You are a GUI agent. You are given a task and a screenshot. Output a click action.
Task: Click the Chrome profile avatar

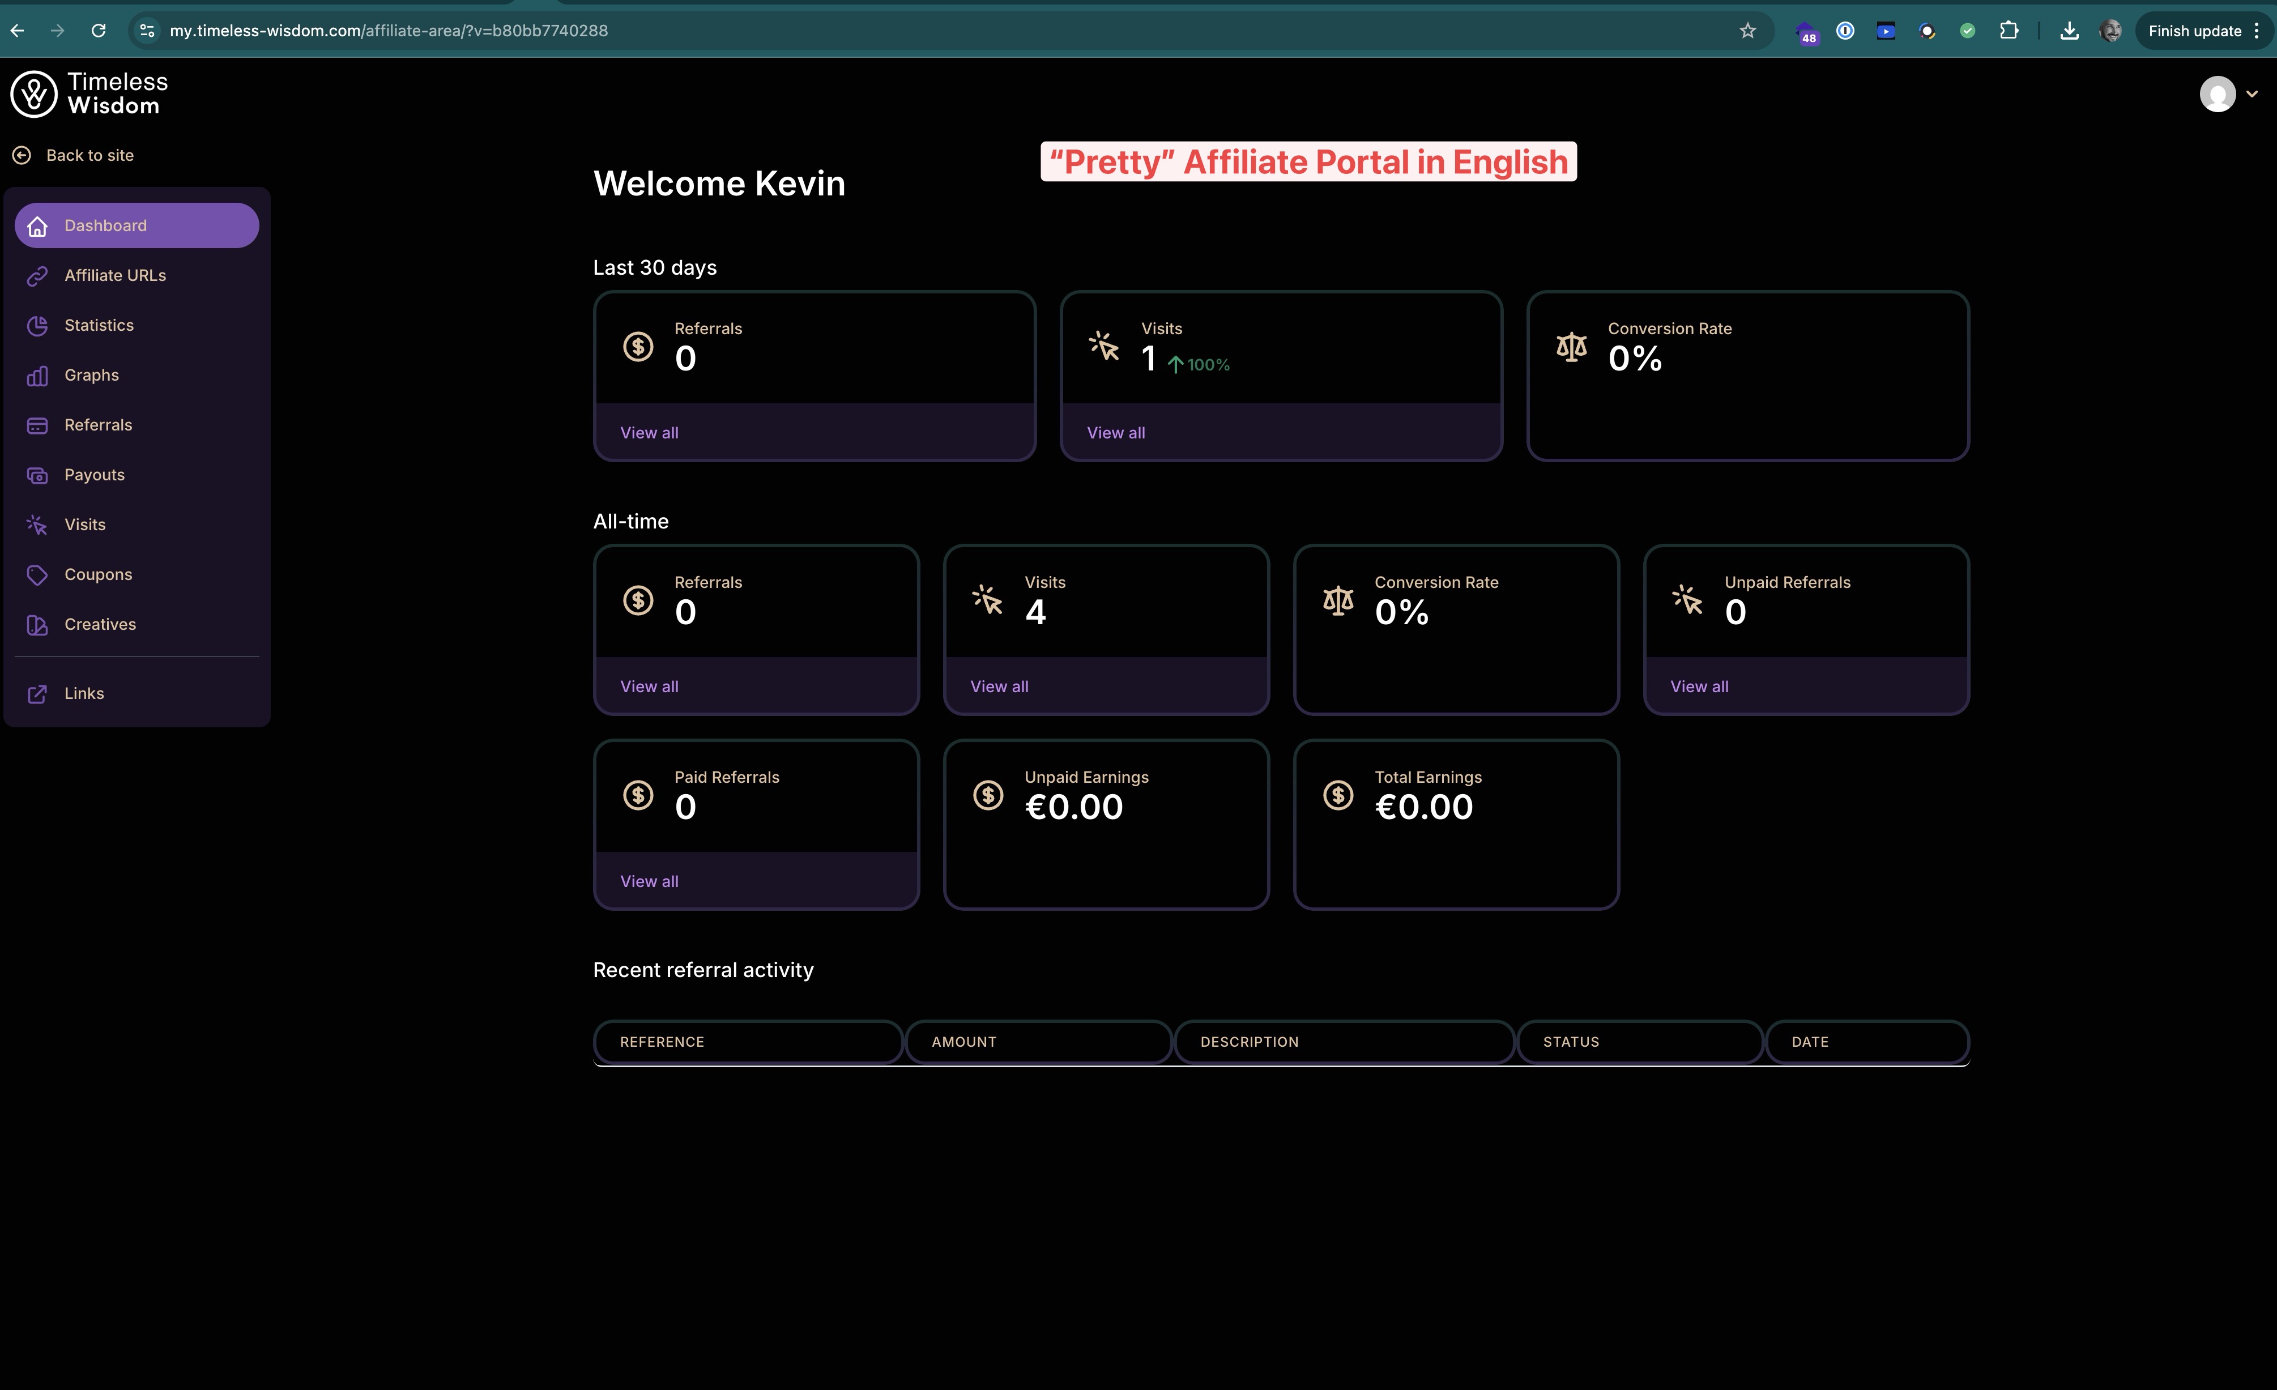(x=2110, y=31)
